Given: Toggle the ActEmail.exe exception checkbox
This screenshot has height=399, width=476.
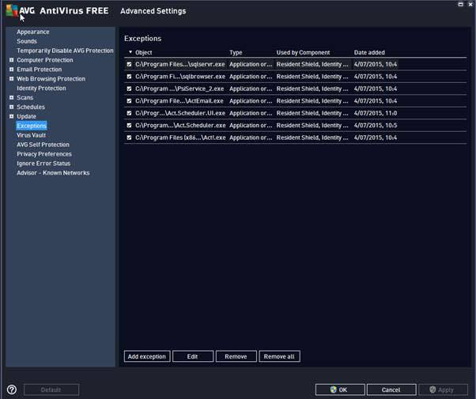Looking at the screenshot, I should tap(130, 100).
